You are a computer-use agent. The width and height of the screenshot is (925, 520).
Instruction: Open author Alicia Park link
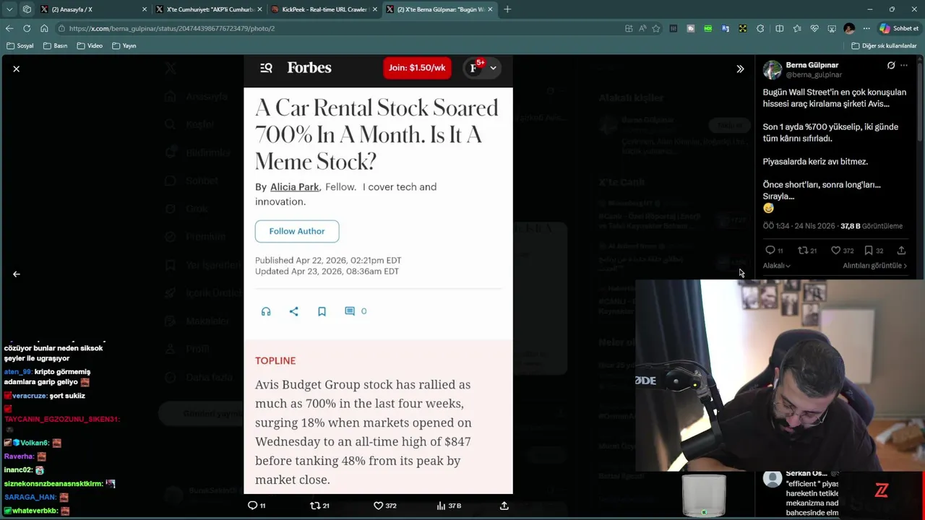(294, 187)
